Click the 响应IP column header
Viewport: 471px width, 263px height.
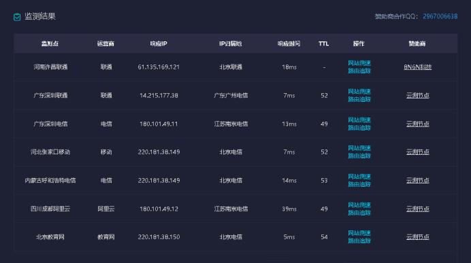click(x=159, y=43)
